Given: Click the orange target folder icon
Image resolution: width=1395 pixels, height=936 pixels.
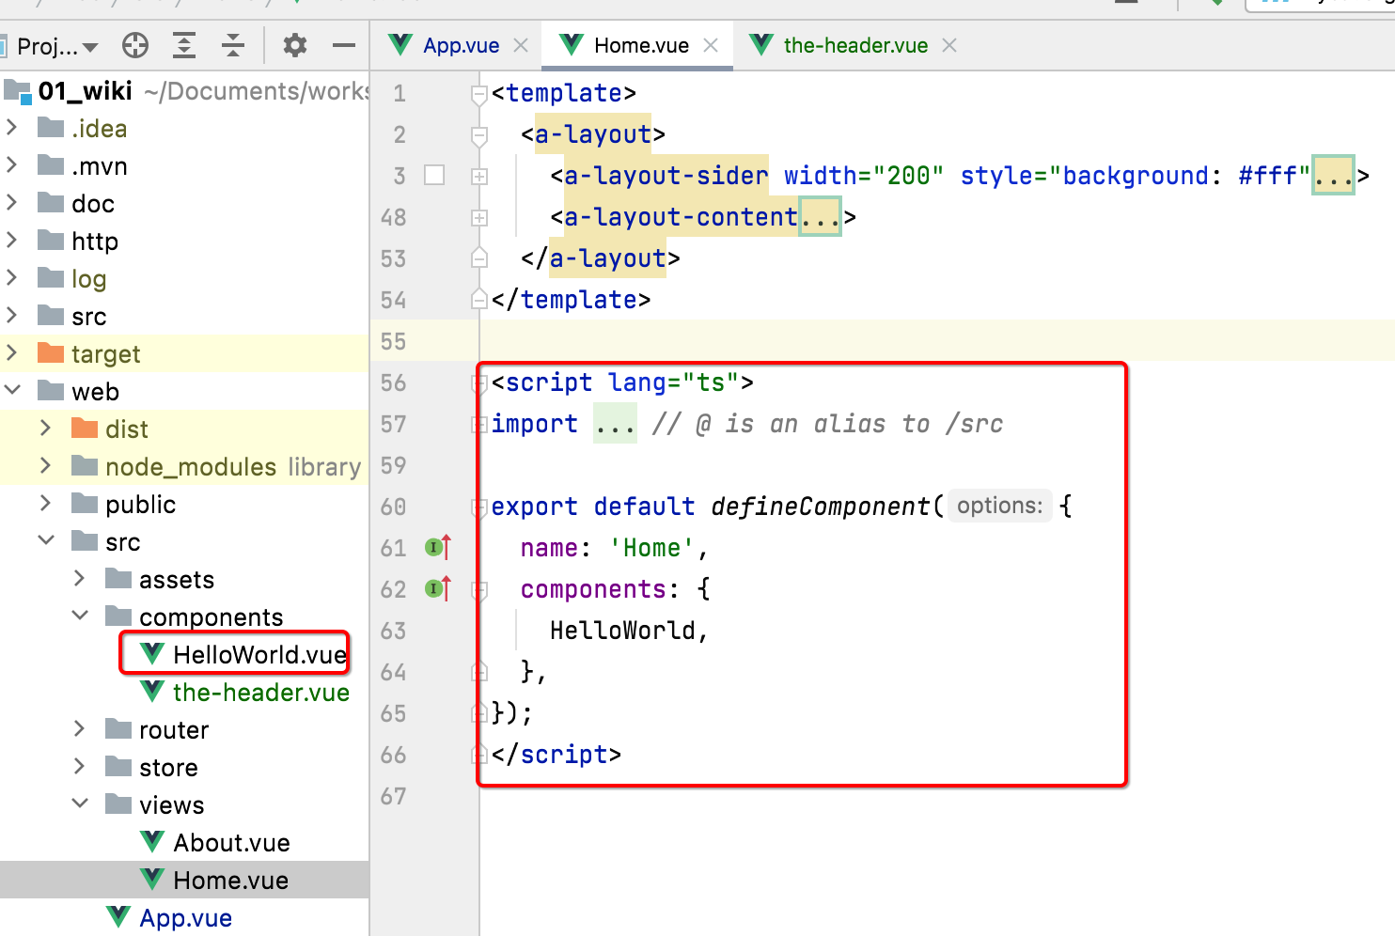Looking at the screenshot, I should point(50,352).
